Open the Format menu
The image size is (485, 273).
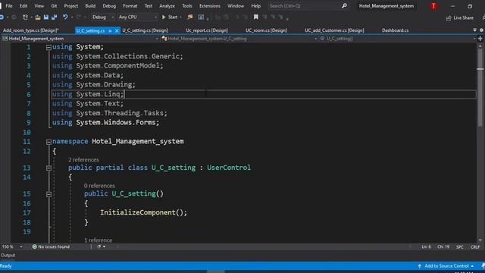pos(130,6)
